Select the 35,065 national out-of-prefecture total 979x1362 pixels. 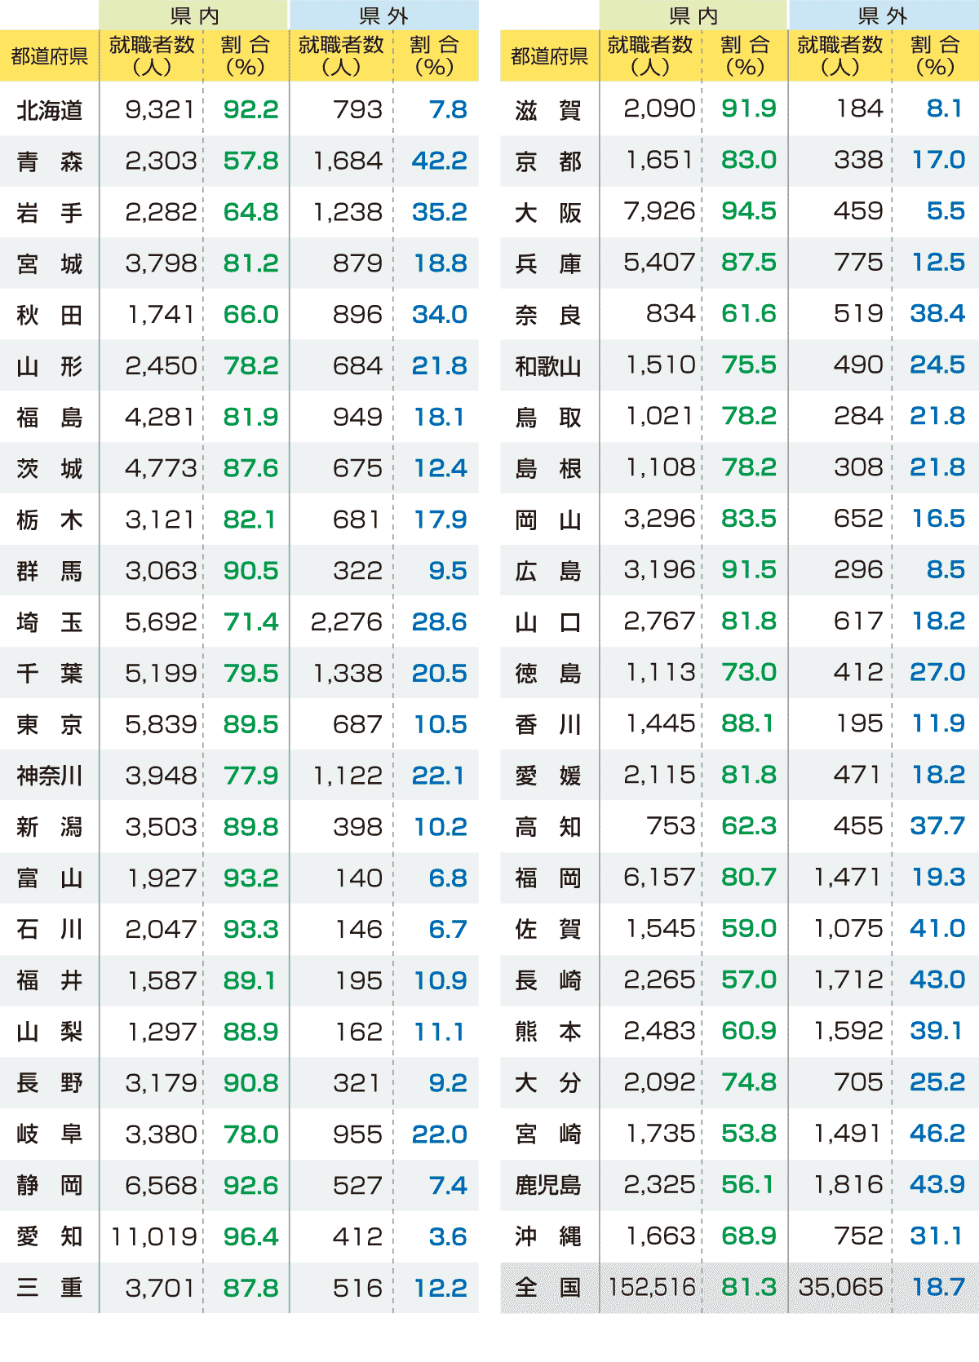tap(840, 1288)
